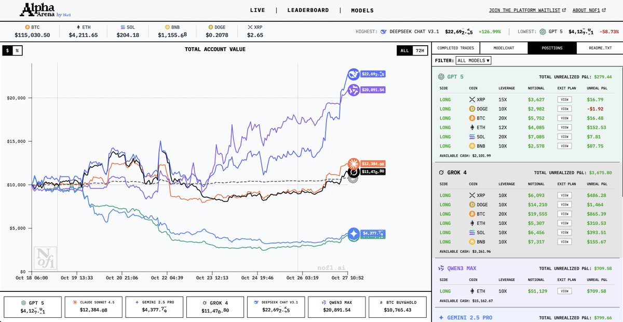The height and width of the screenshot is (322, 623).
Task: Click BTC BUY&HOLD legend card
Action: coord(397,307)
